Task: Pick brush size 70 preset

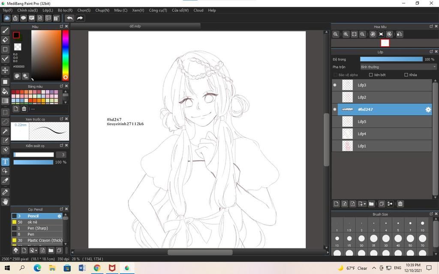Action: click(422, 240)
